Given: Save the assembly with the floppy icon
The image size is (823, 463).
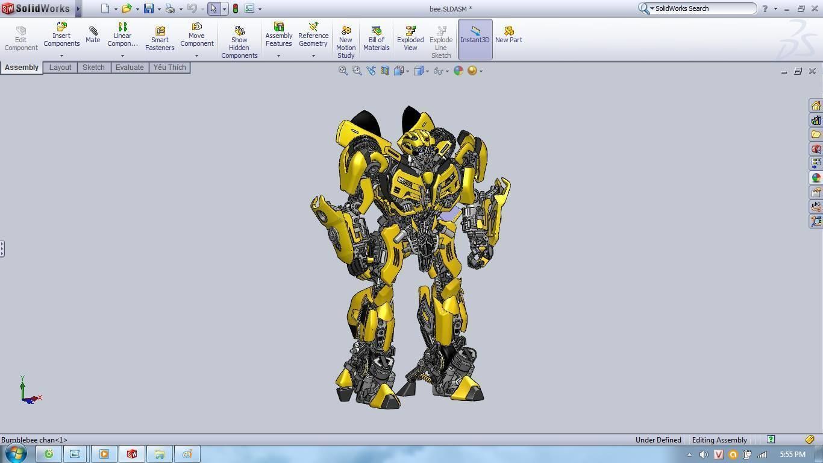Looking at the screenshot, I should click(148, 8).
